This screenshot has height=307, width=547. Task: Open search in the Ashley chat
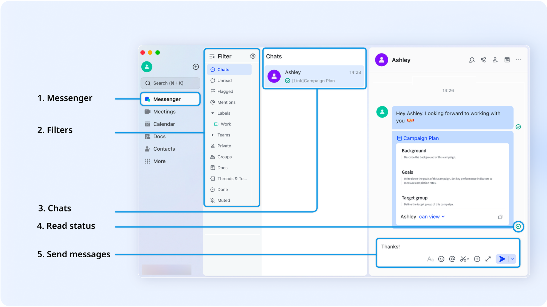[472, 60]
